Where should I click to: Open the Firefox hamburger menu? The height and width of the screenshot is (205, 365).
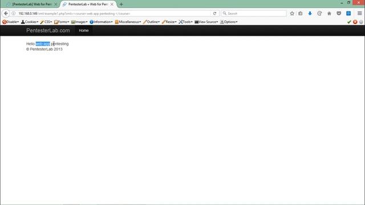(x=360, y=14)
